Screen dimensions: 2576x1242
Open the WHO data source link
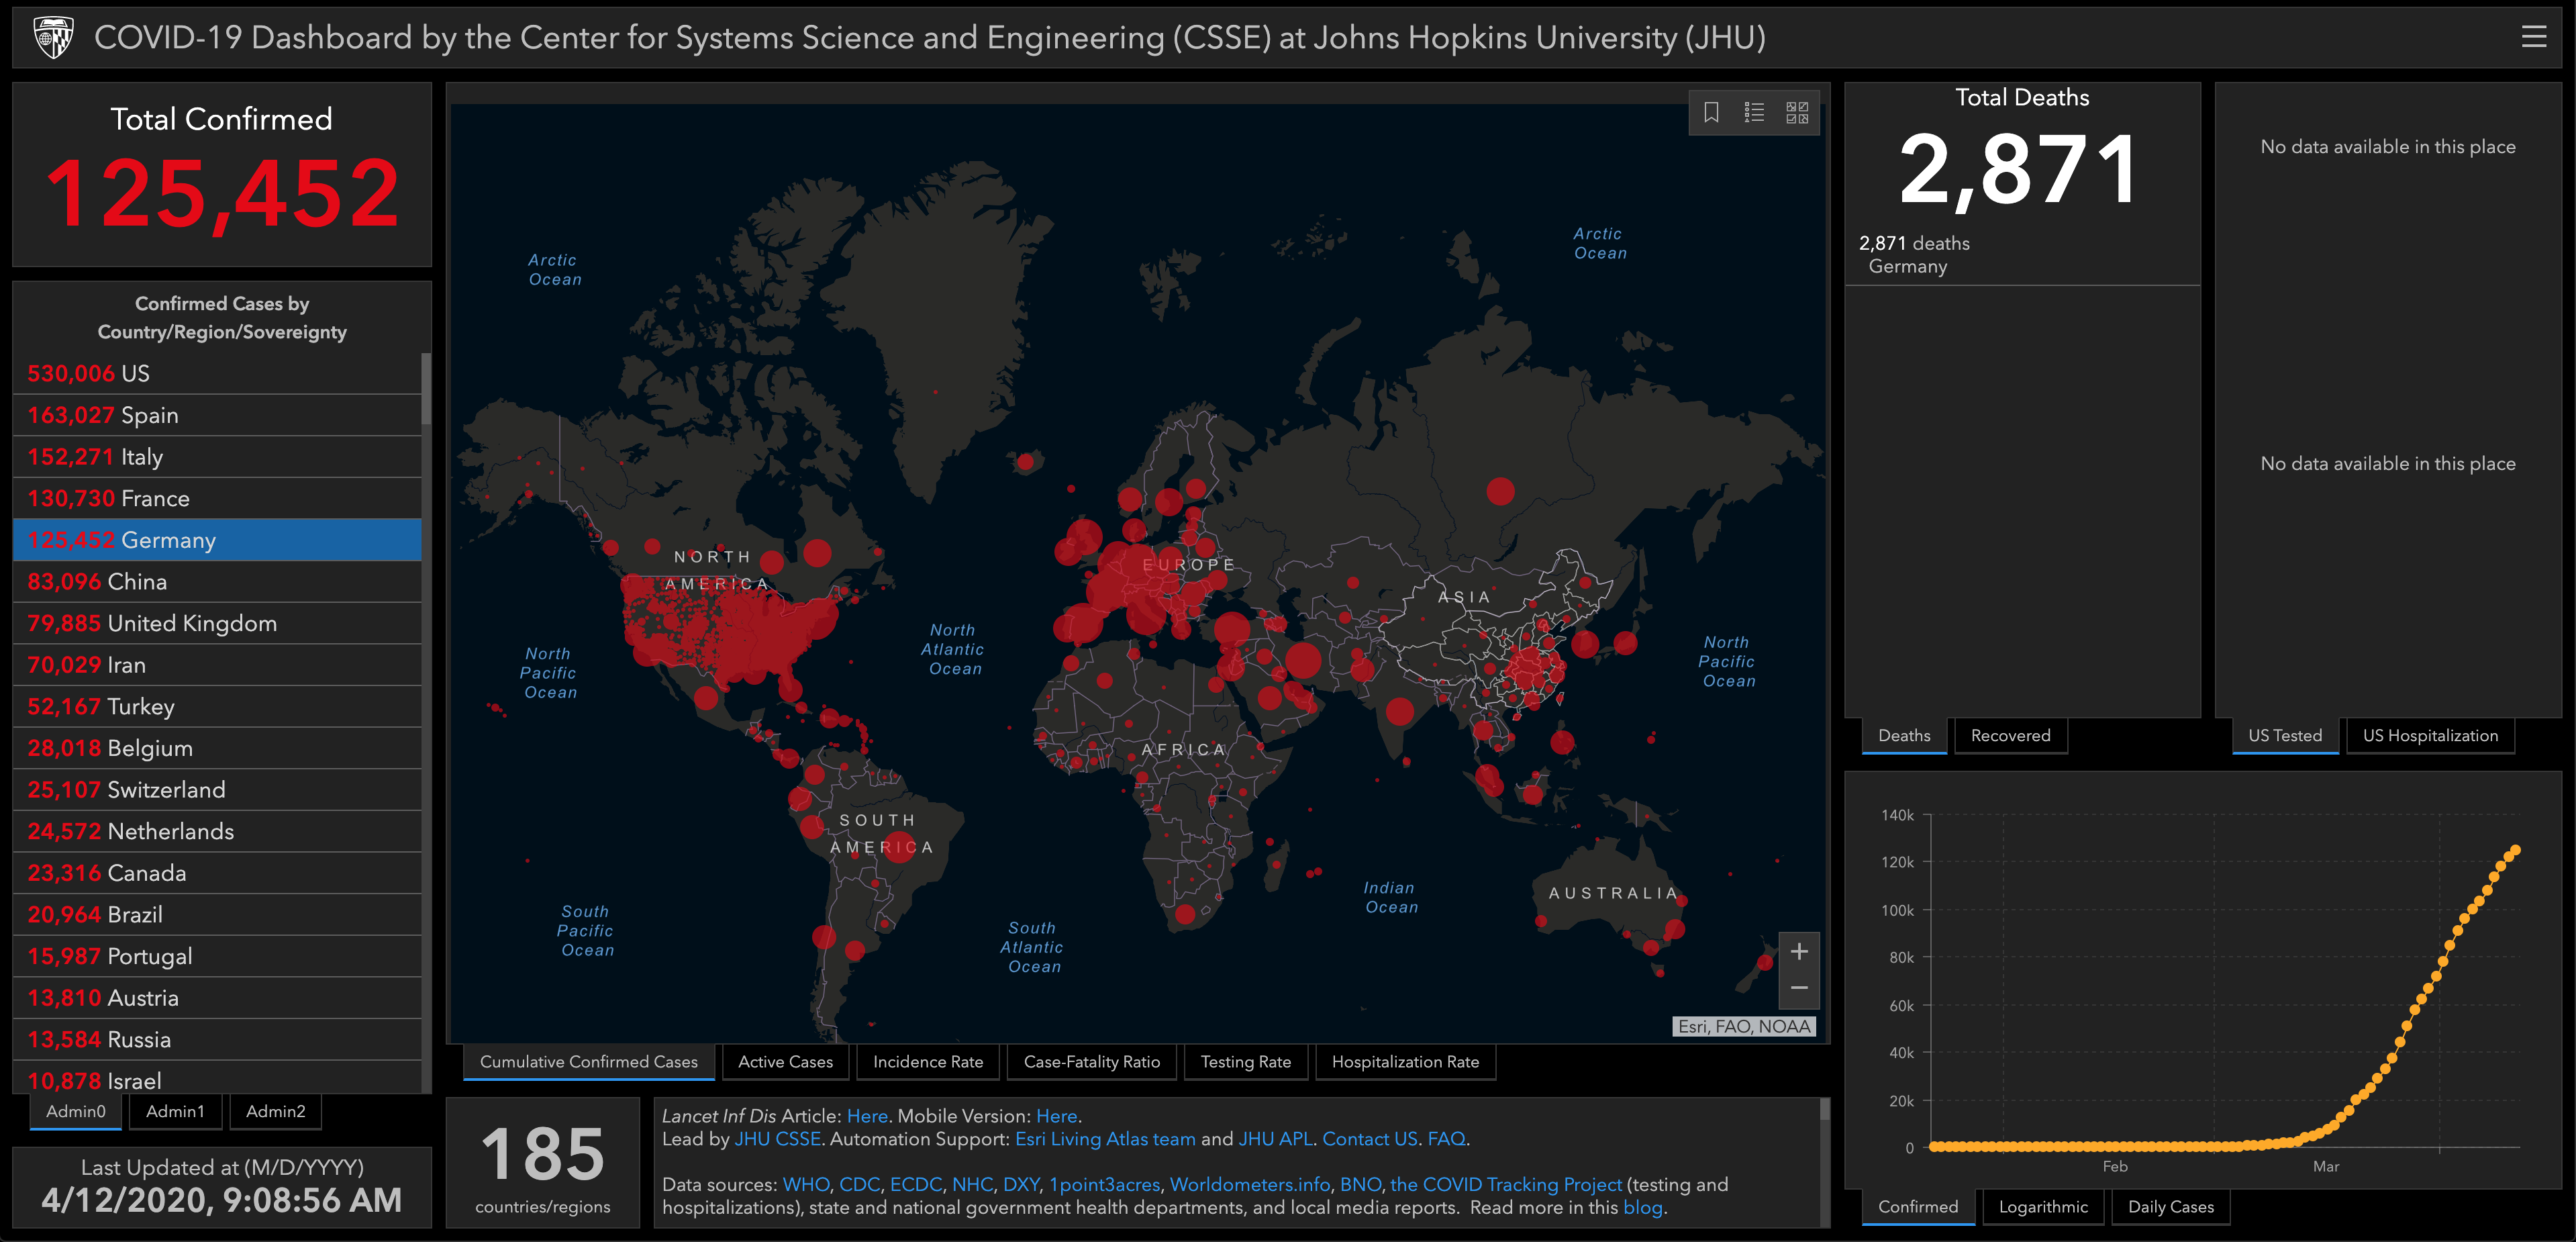coord(806,1185)
